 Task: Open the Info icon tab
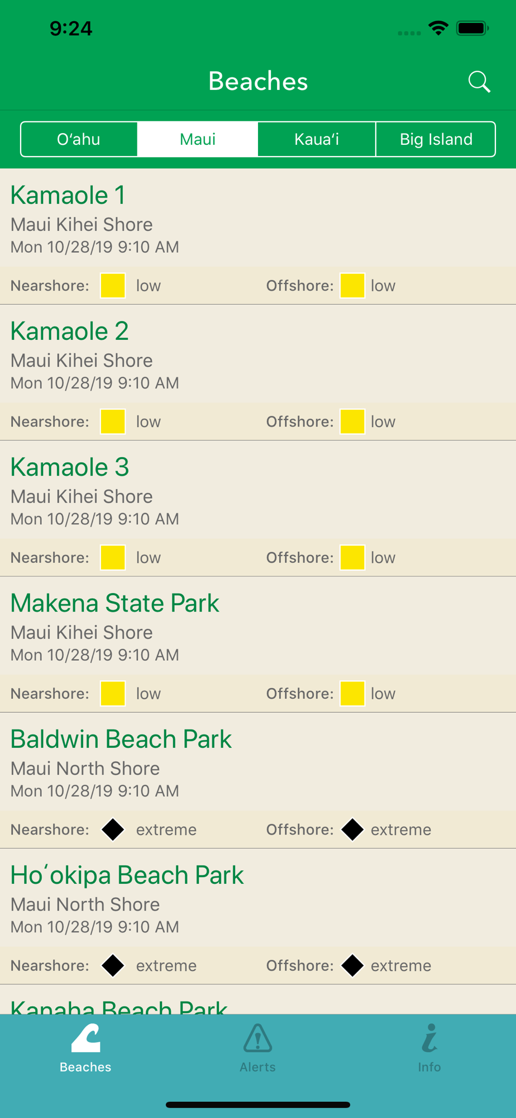[x=429, y=1038]
